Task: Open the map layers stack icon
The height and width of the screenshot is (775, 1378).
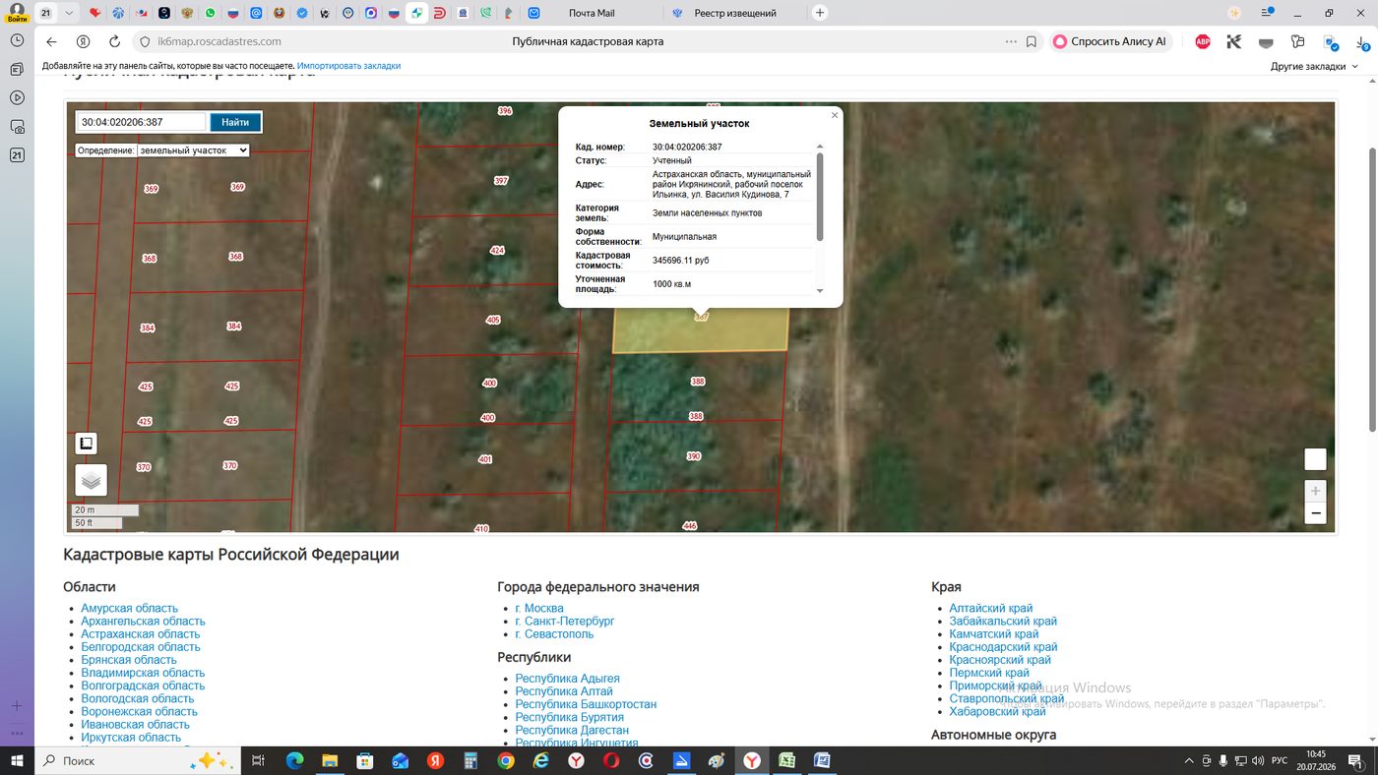Action: pyautogui.click(x=91, y=480)
